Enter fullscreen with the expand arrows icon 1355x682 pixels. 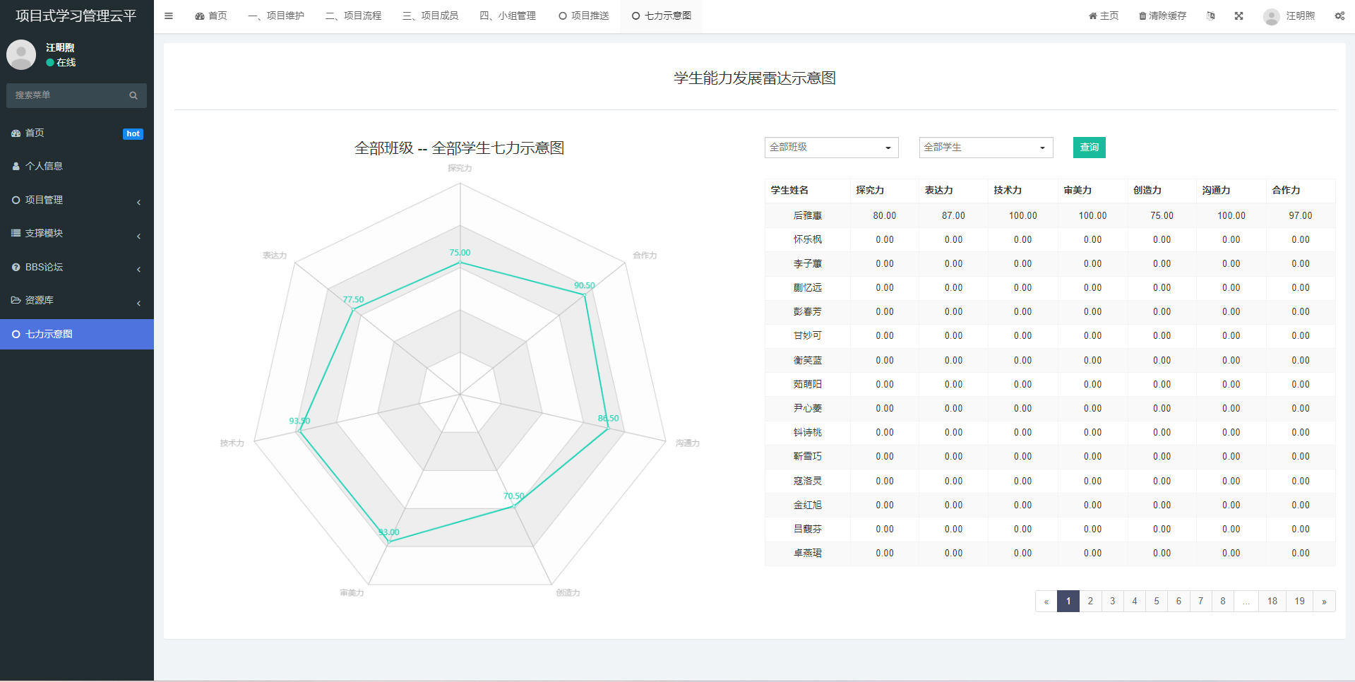click(x=1238, y=16)
